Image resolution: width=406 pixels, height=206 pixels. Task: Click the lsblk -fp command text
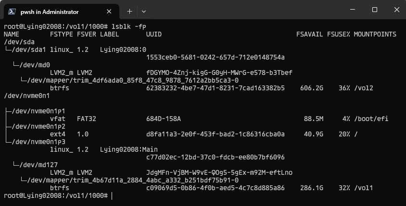pyautogui.click(x=129, y=26)
